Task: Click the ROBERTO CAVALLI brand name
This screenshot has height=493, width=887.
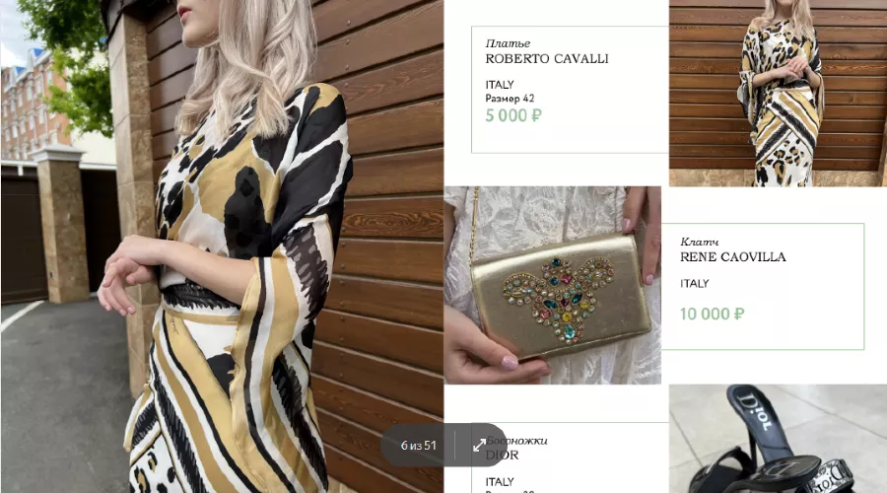Action: pyautogui.click(x=547, y=59)
